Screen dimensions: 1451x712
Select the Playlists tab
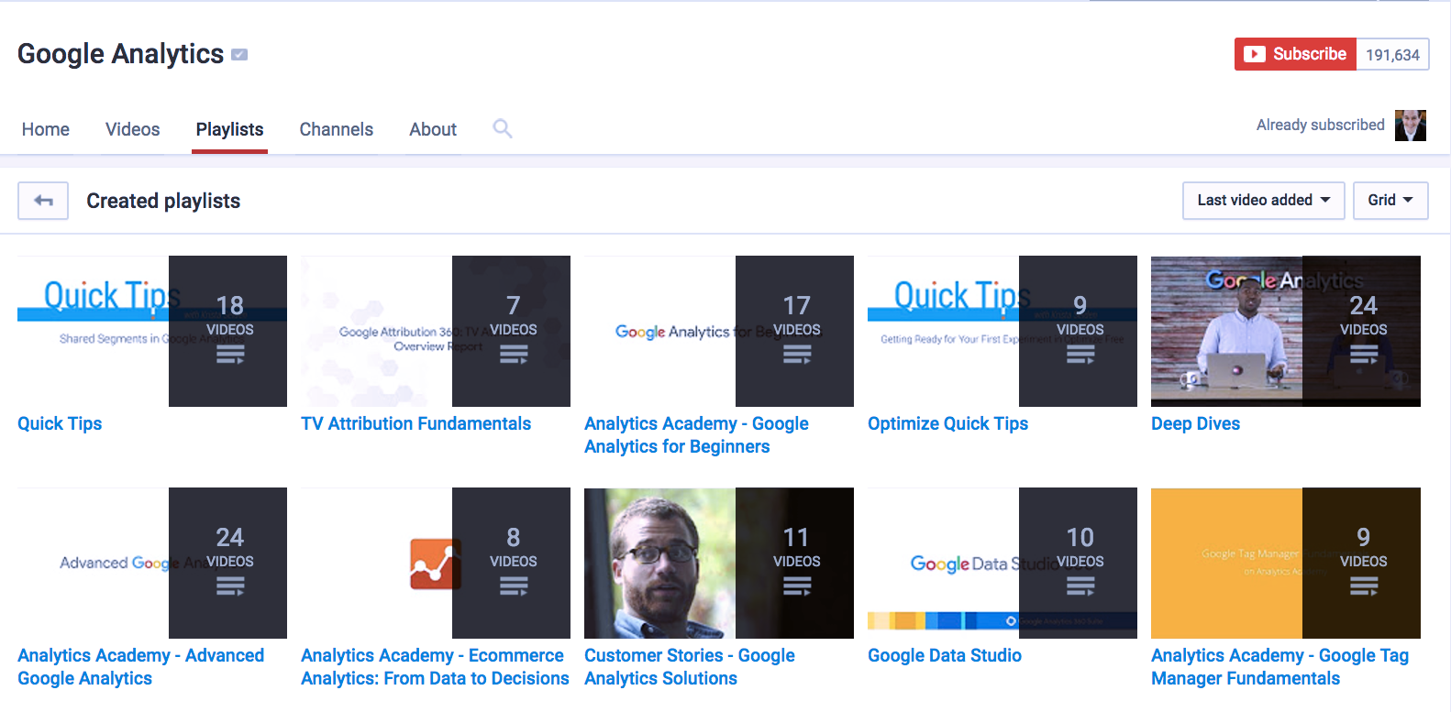point(229,129)
